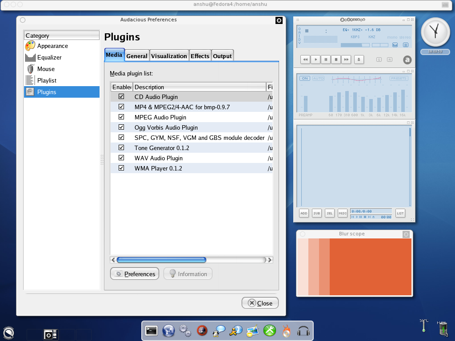Screen dimensions: 455x341
Task: Click the plugin list horizontal scrollbar thumb
Action: pyautogui.click(x=161, y=260)
